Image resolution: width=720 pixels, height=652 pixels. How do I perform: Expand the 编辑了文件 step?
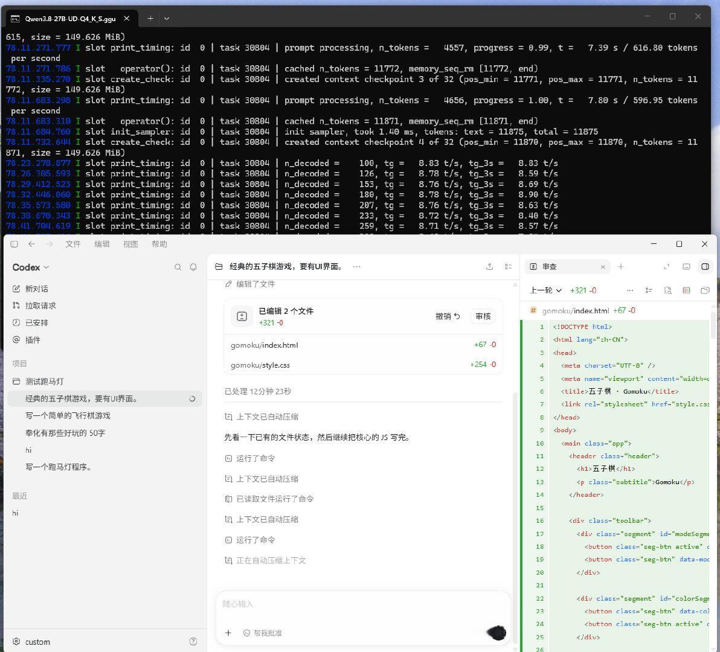[250, 284]
